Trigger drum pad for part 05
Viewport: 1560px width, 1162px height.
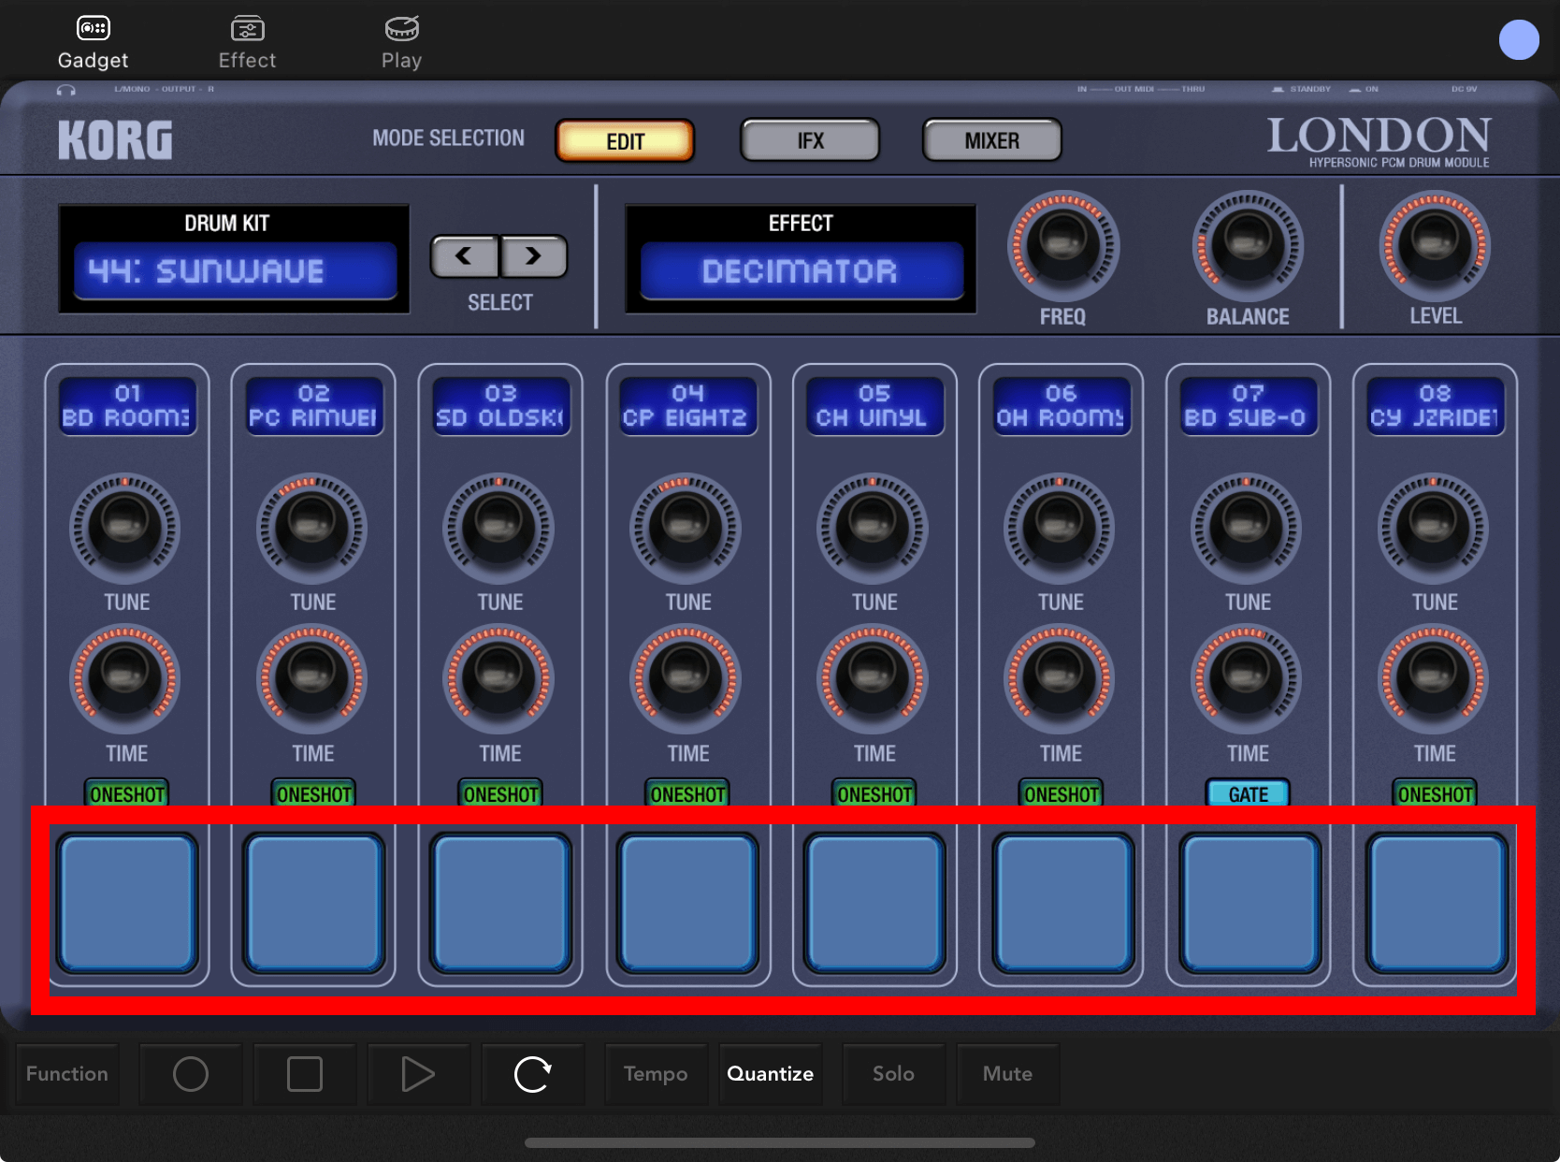(874, 904)
